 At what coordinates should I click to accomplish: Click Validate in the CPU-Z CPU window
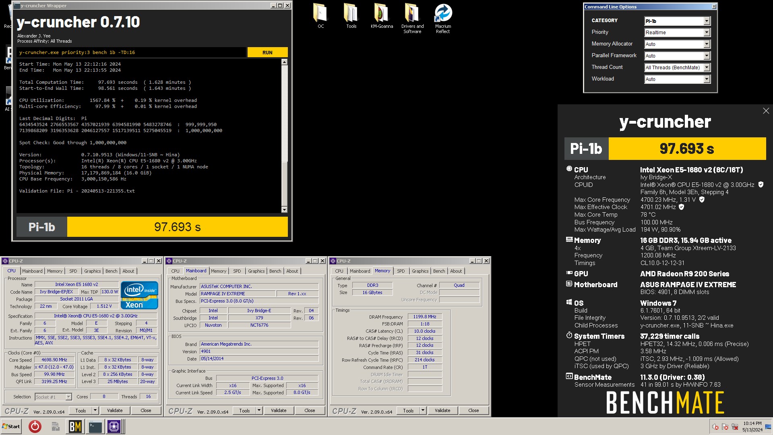point(115,410)
